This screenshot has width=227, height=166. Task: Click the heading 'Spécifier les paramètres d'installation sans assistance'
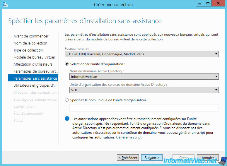[85, 21]
